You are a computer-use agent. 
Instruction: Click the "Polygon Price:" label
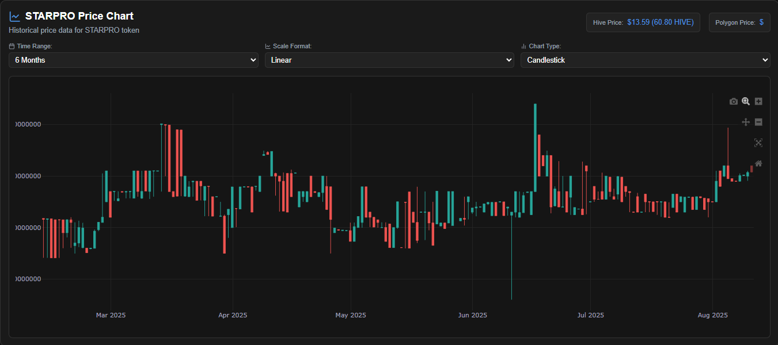[x=735, y=23]
